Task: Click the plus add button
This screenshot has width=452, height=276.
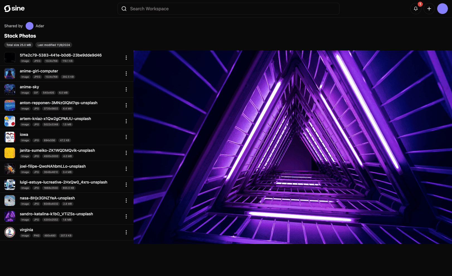Action: (x=429, y=9)
